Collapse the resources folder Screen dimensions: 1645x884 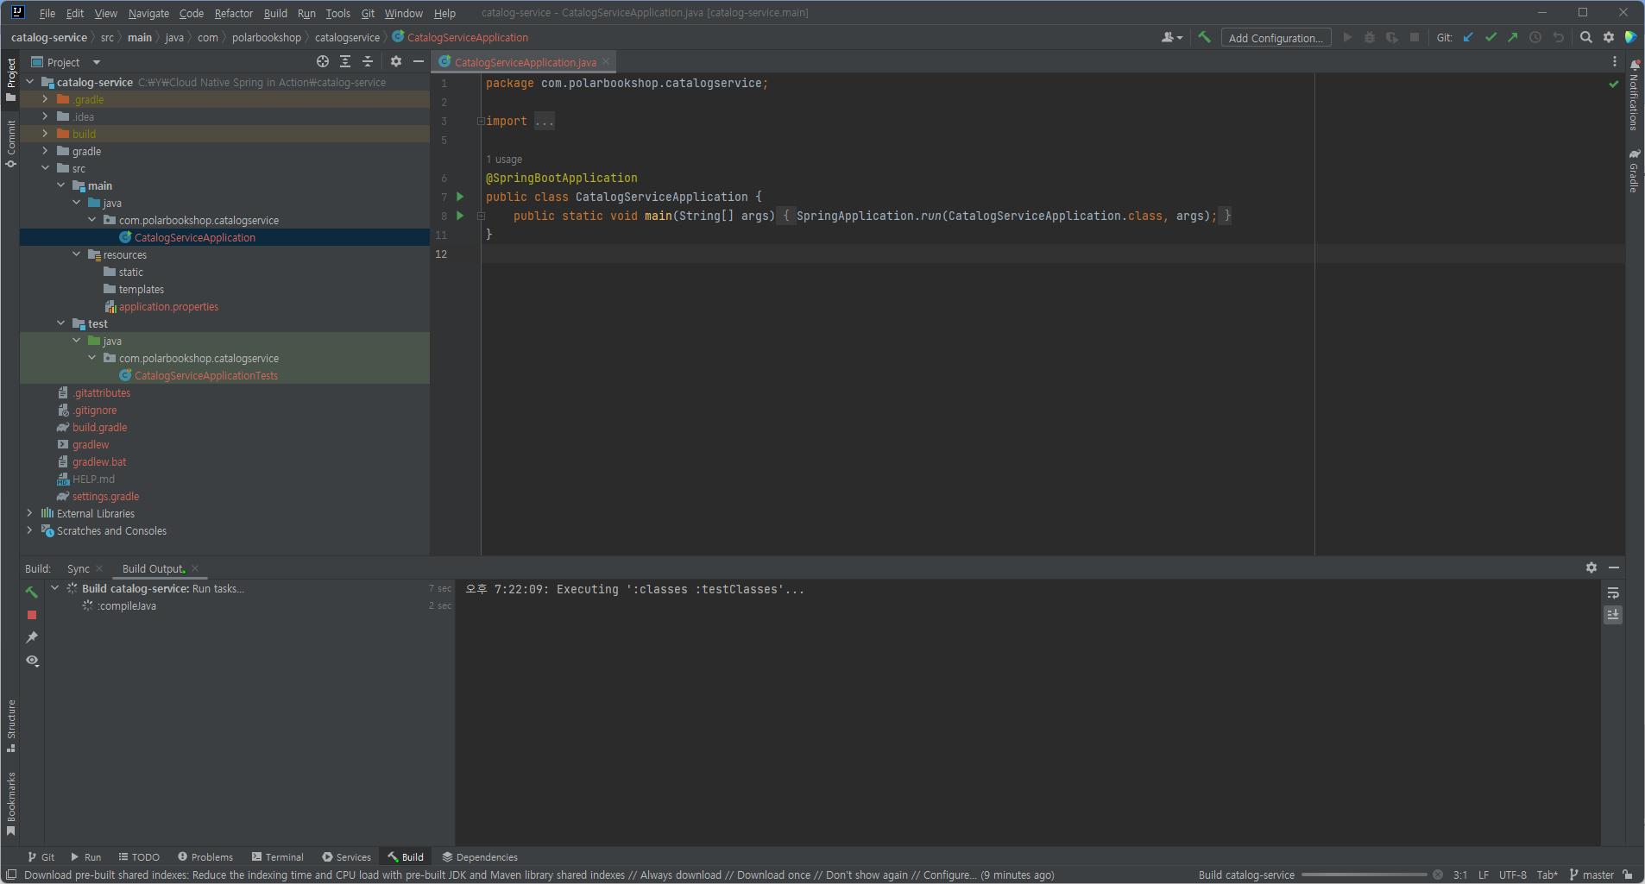[x=76, y=254]
